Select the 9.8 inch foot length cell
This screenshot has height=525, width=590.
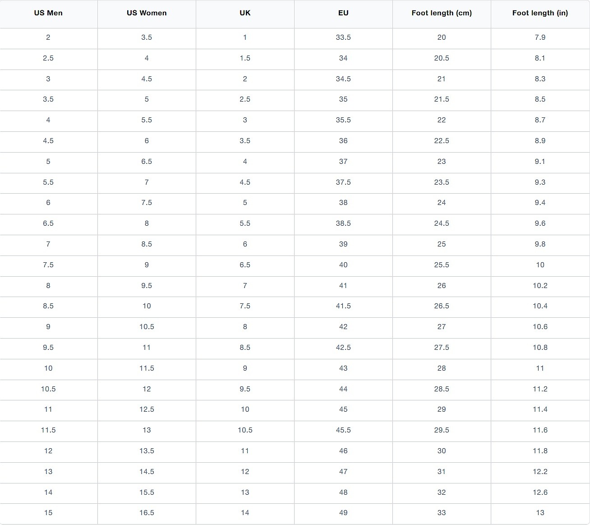point(540,244)
